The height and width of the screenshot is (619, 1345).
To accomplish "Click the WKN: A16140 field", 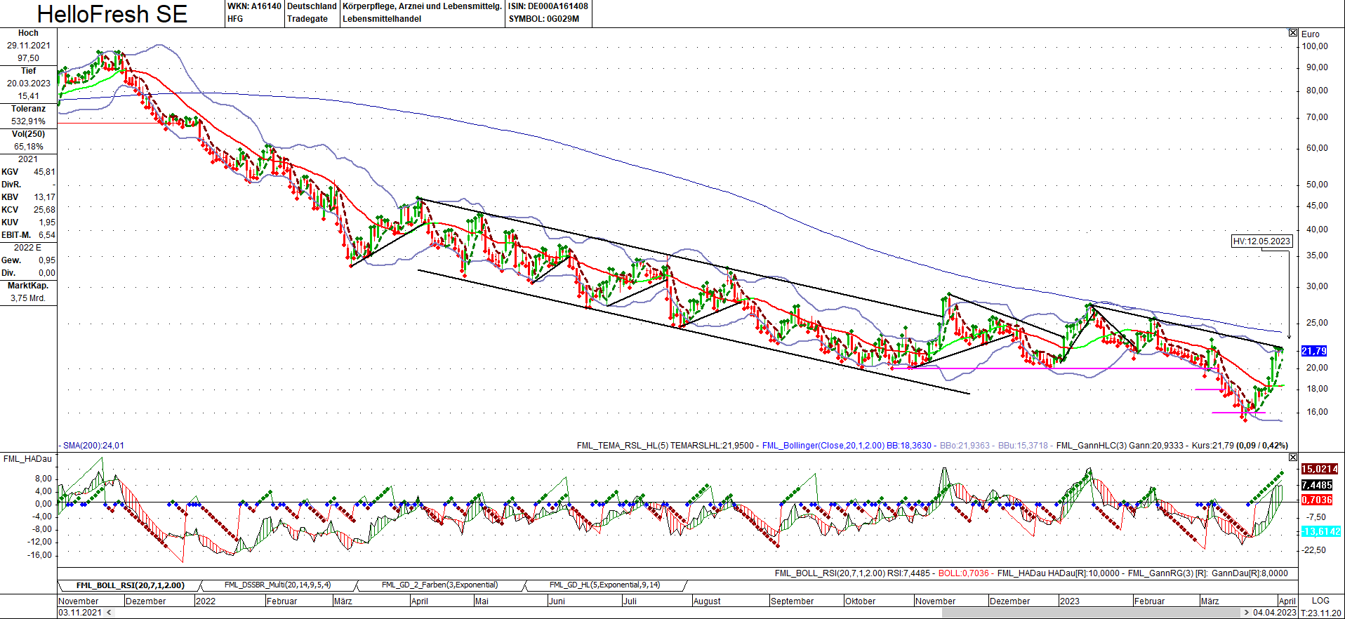I will (254, 6).
